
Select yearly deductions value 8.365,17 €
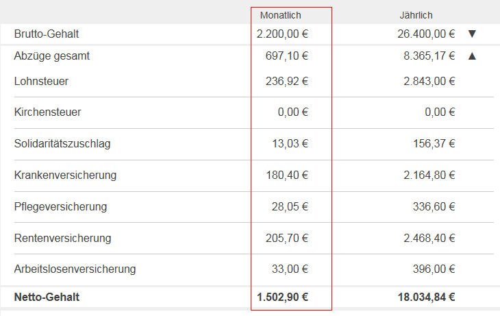[429, 56]
